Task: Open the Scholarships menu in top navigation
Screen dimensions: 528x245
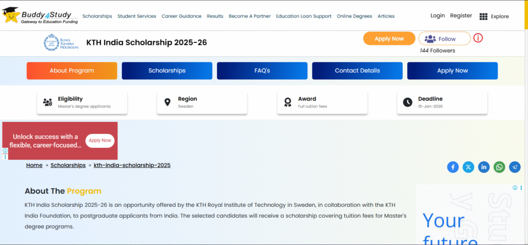Action: 97,16
